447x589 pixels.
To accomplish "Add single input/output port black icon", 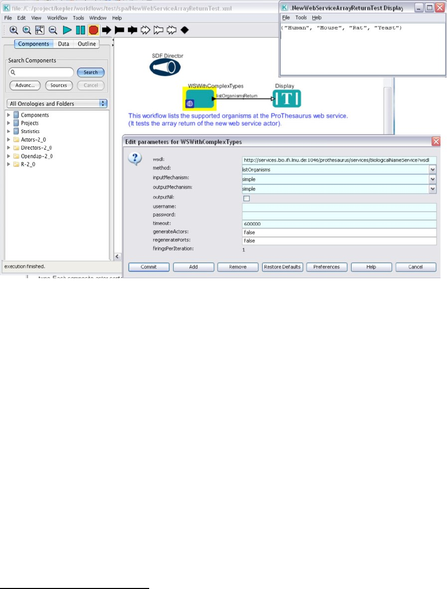I will tap(132, 30).
